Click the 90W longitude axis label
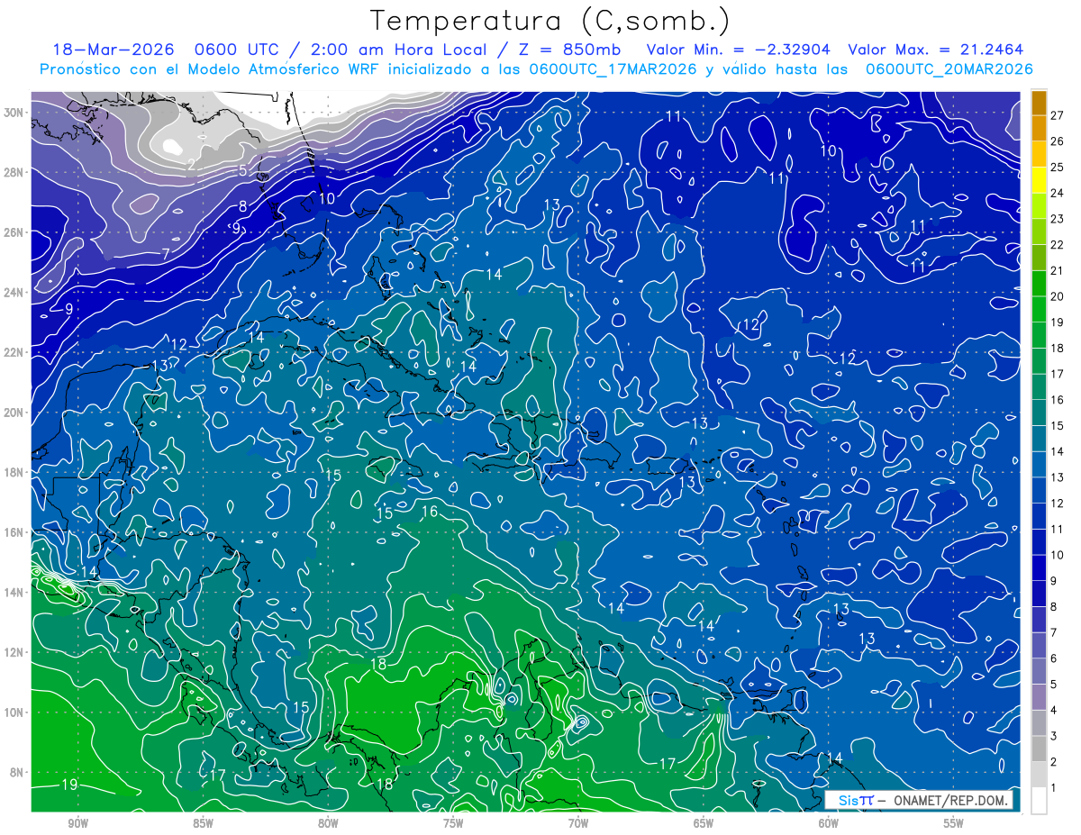 [x=77, y=823]
